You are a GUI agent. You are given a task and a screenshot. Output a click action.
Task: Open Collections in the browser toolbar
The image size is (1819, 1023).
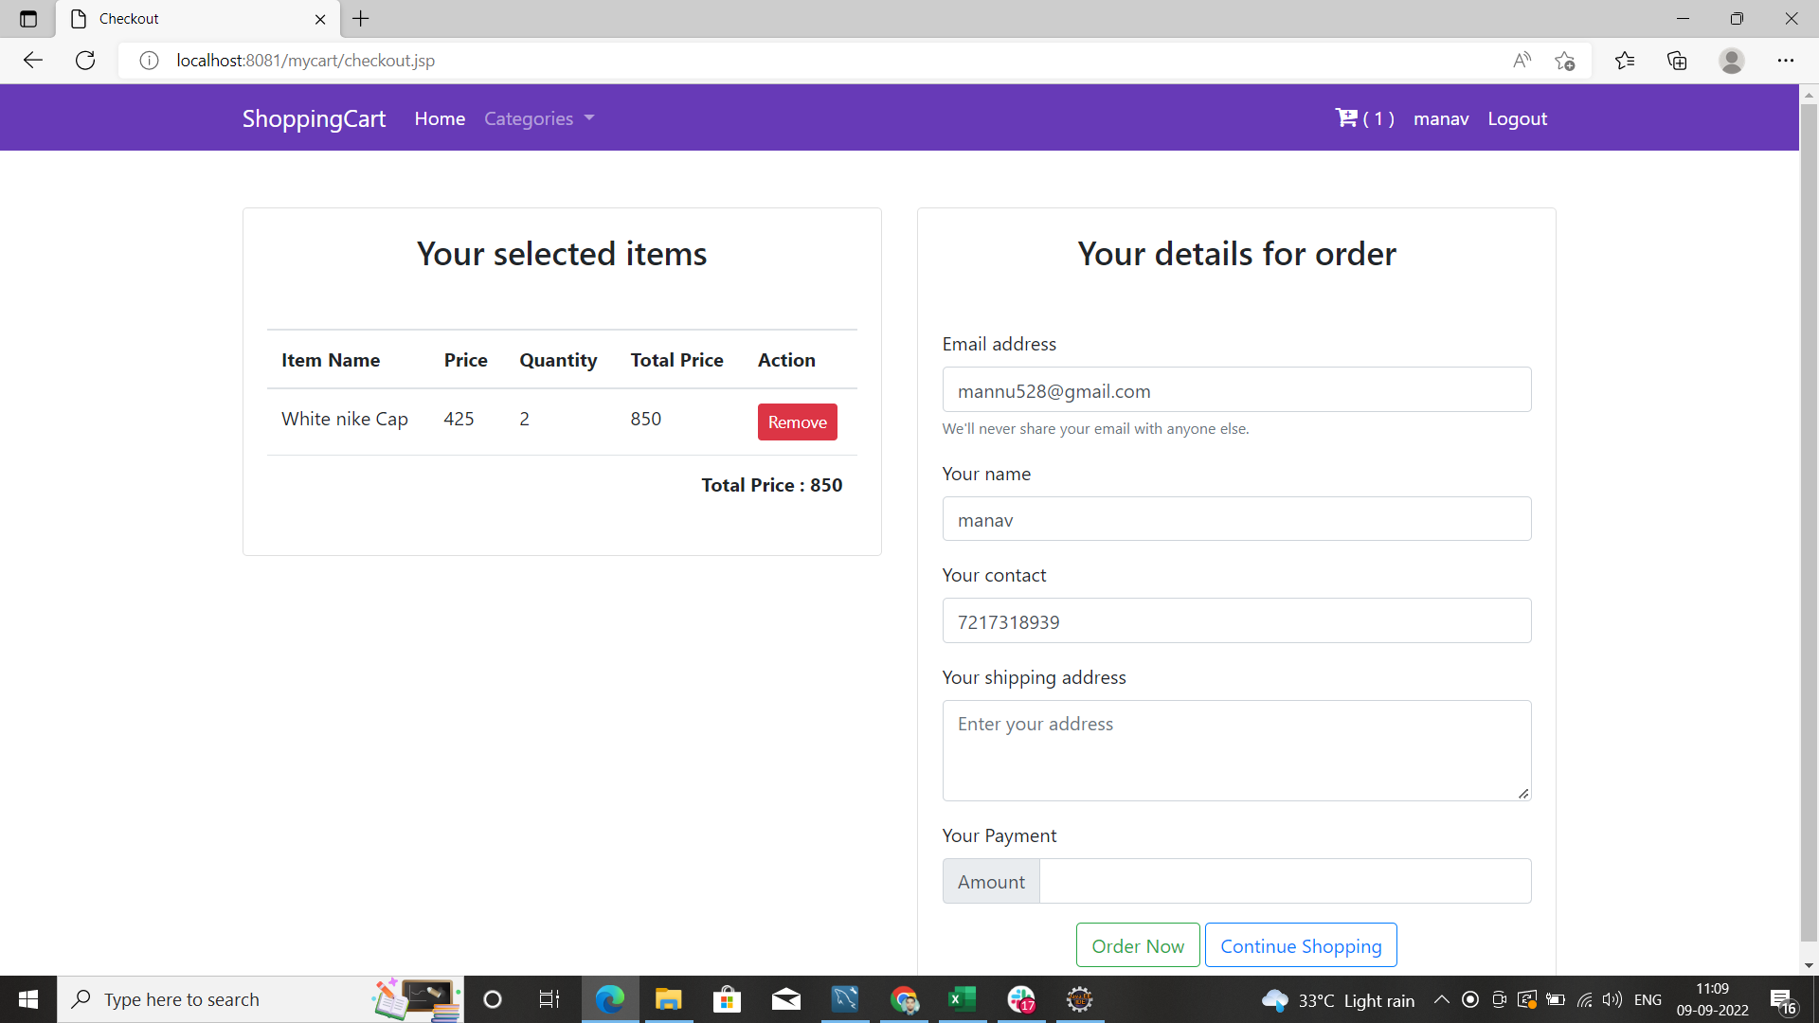pos(1677,60)
